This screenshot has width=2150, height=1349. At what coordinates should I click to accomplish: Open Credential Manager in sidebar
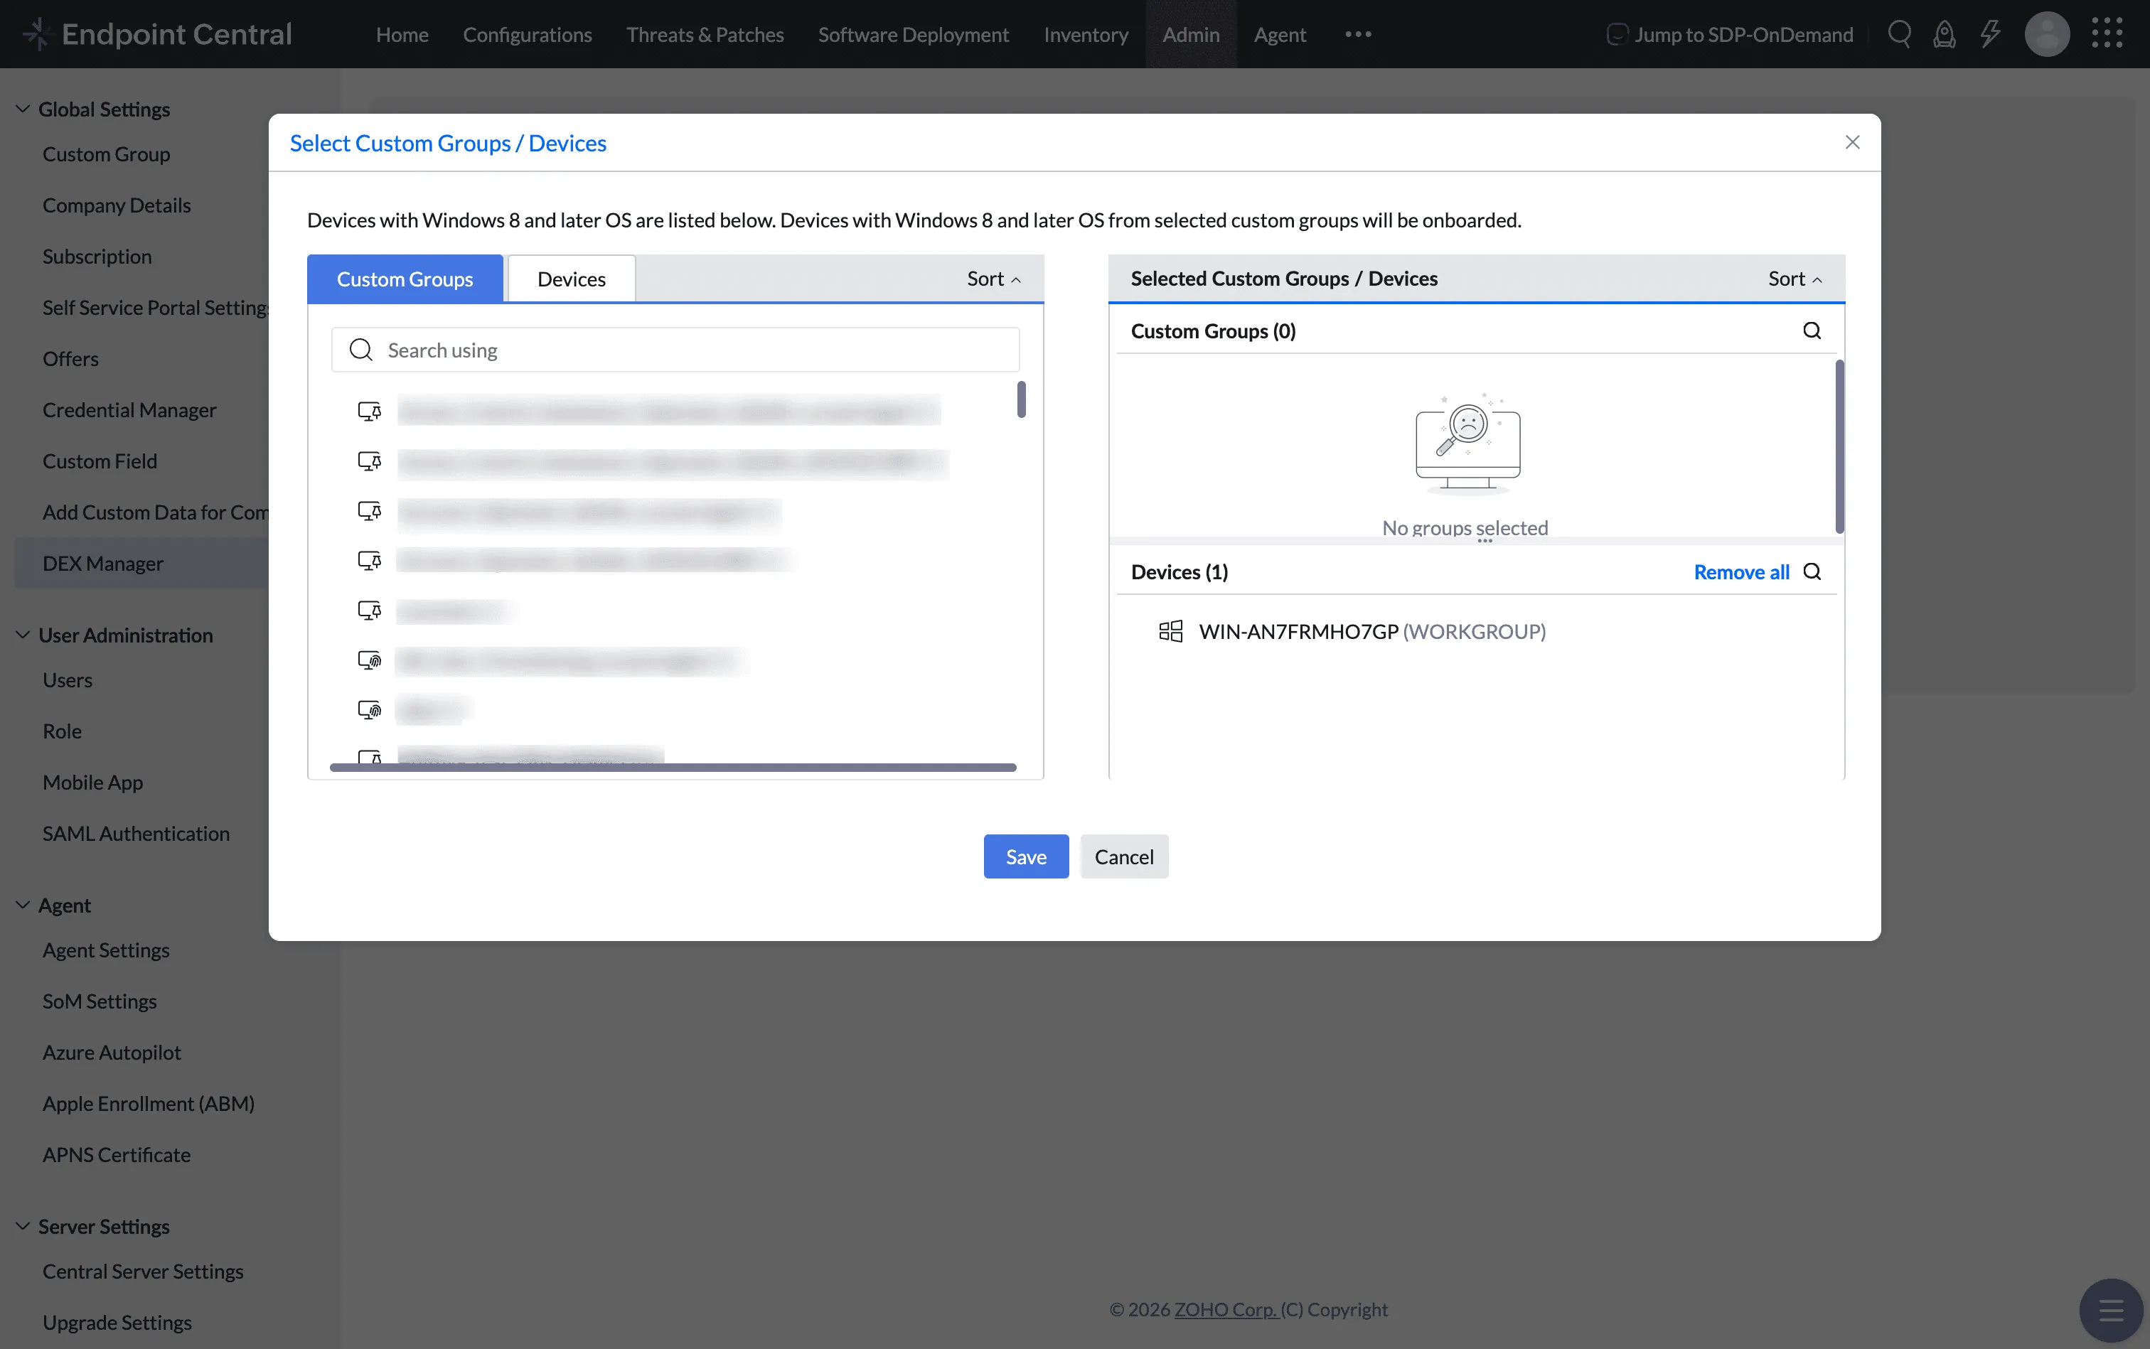(x=129, y=410)
